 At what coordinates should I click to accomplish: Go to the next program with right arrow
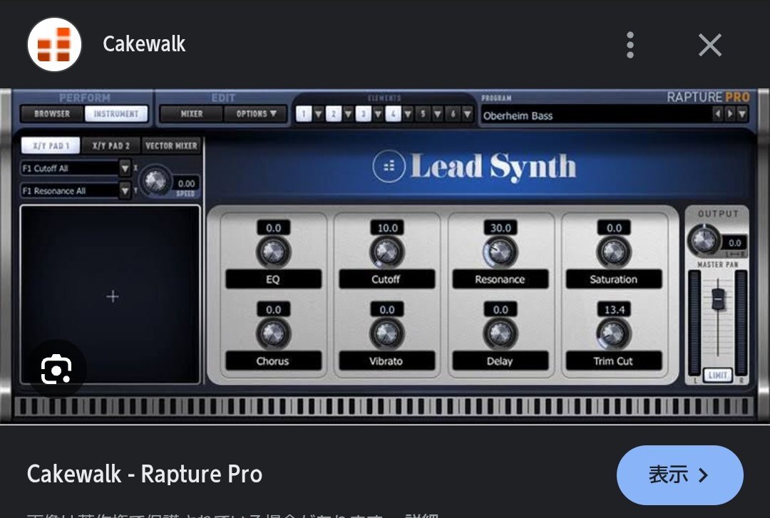pyautogui.click(x=730, y=115)
